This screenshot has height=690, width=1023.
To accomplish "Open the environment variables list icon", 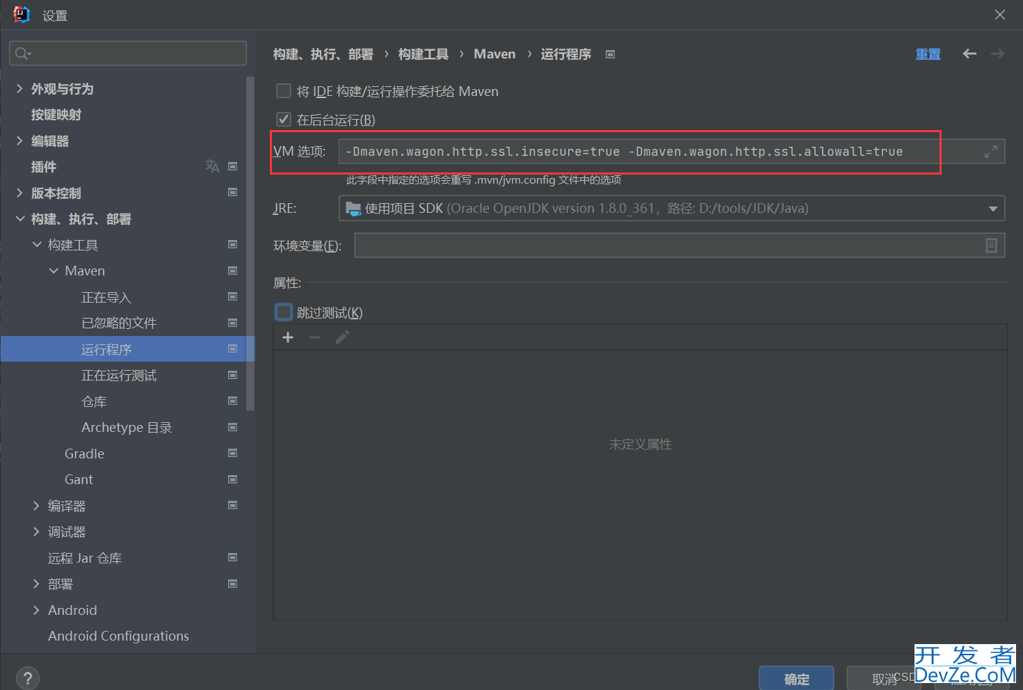I will pos(992,245).
